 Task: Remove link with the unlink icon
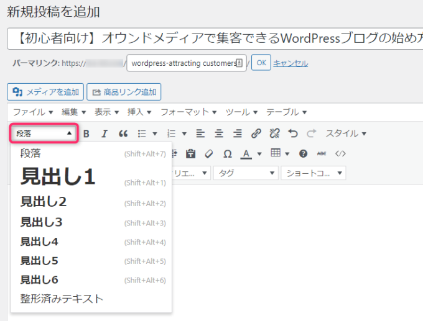coord(274,133)
